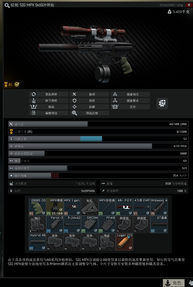Image resolution: width=193 pixels, height=287 pixels.
Task: Click the DPCSM mount slot
Action: pyautogui.click(x=89, y=224)
